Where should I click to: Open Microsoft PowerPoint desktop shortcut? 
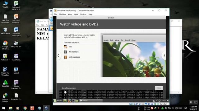tap(16, 19)
